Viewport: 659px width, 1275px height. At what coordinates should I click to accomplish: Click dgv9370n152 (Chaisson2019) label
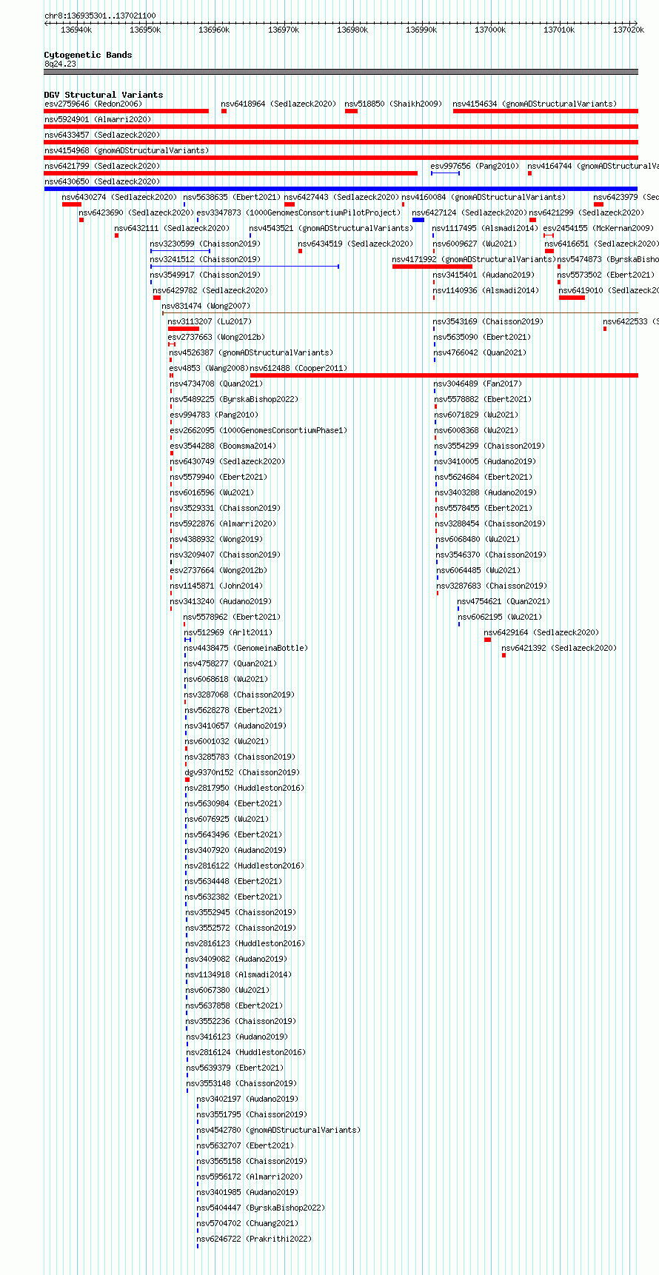click(243, 773)
